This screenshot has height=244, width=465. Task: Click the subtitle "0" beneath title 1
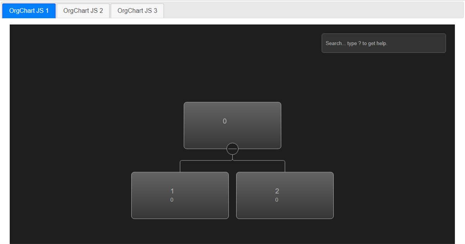coord(172,200)
